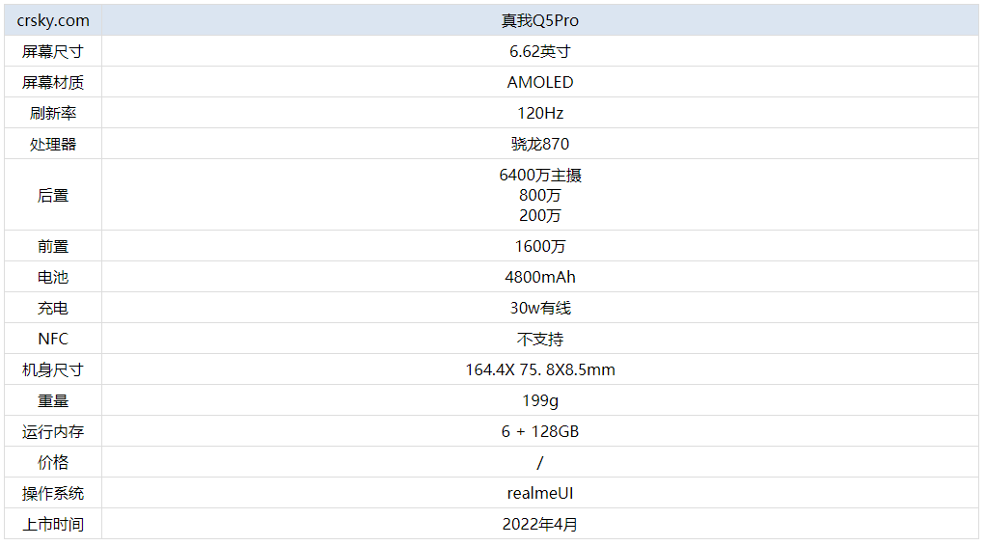Viewport: 985px width, 546px height.
Task: Click the 操作系统 row label
Action: coord(53,493)
